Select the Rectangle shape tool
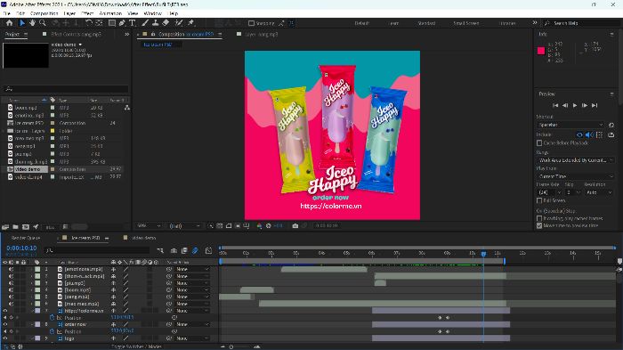This screenshot has width=623, height=350. pyautogui.click(x=112, y=23)
